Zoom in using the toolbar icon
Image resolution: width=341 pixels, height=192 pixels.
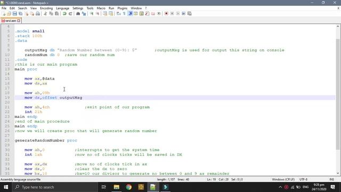coord(92,14)
